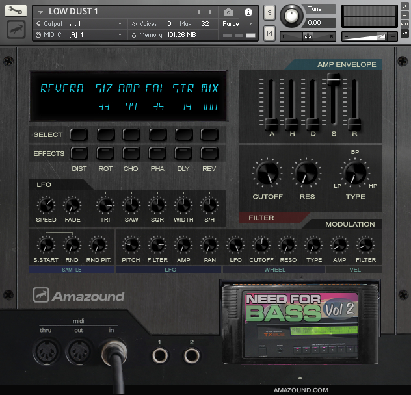Solo the instrument with the S button
411x395 pixels.
coord(269,12)
